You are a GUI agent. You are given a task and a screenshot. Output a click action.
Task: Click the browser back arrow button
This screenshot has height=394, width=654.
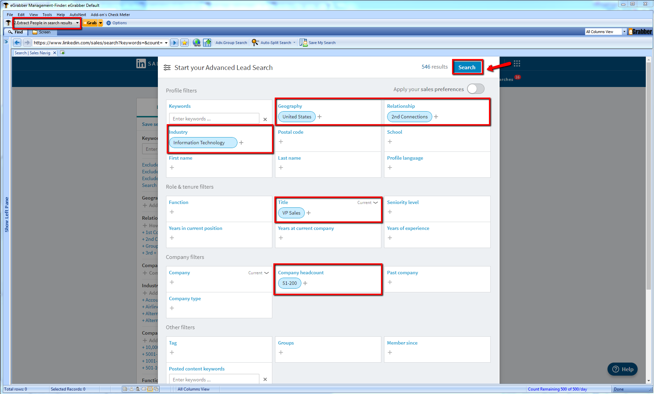[x=17, y=43]
